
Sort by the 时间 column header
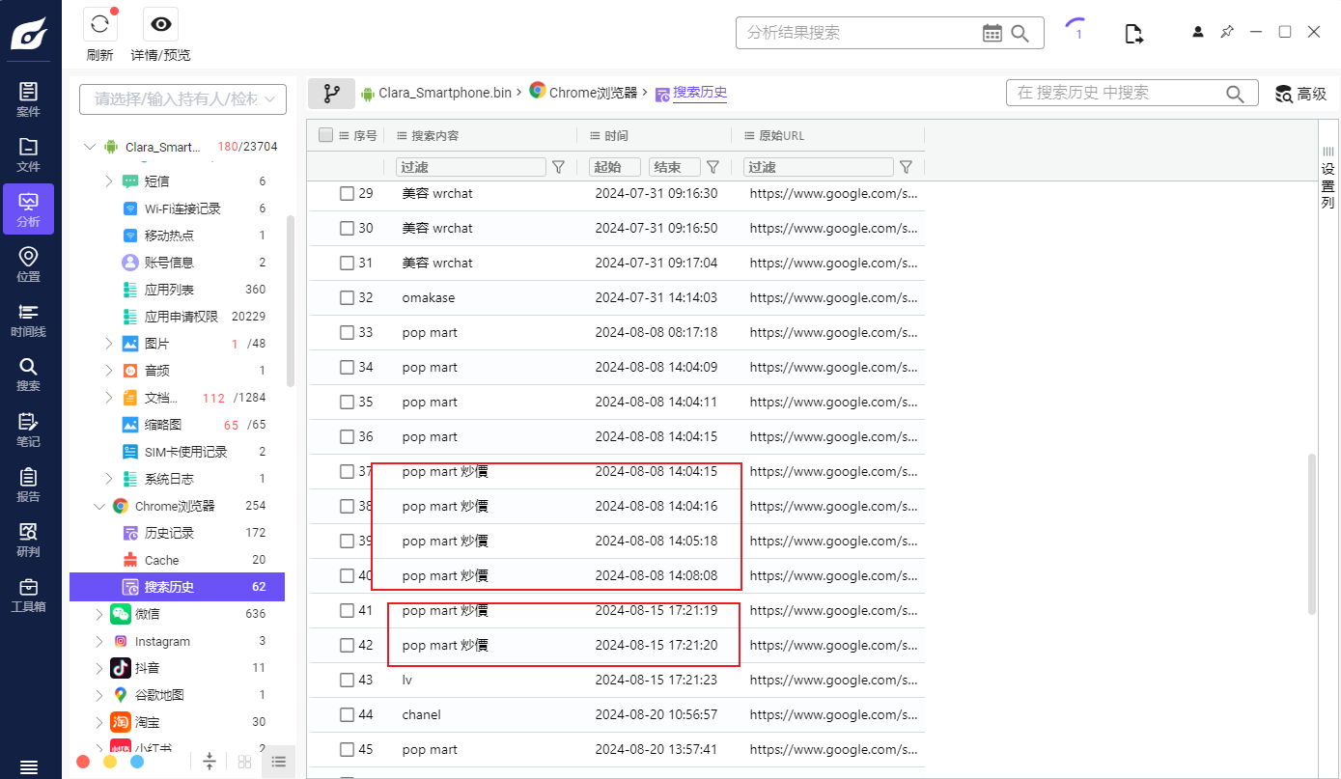[x=616, y=136]
